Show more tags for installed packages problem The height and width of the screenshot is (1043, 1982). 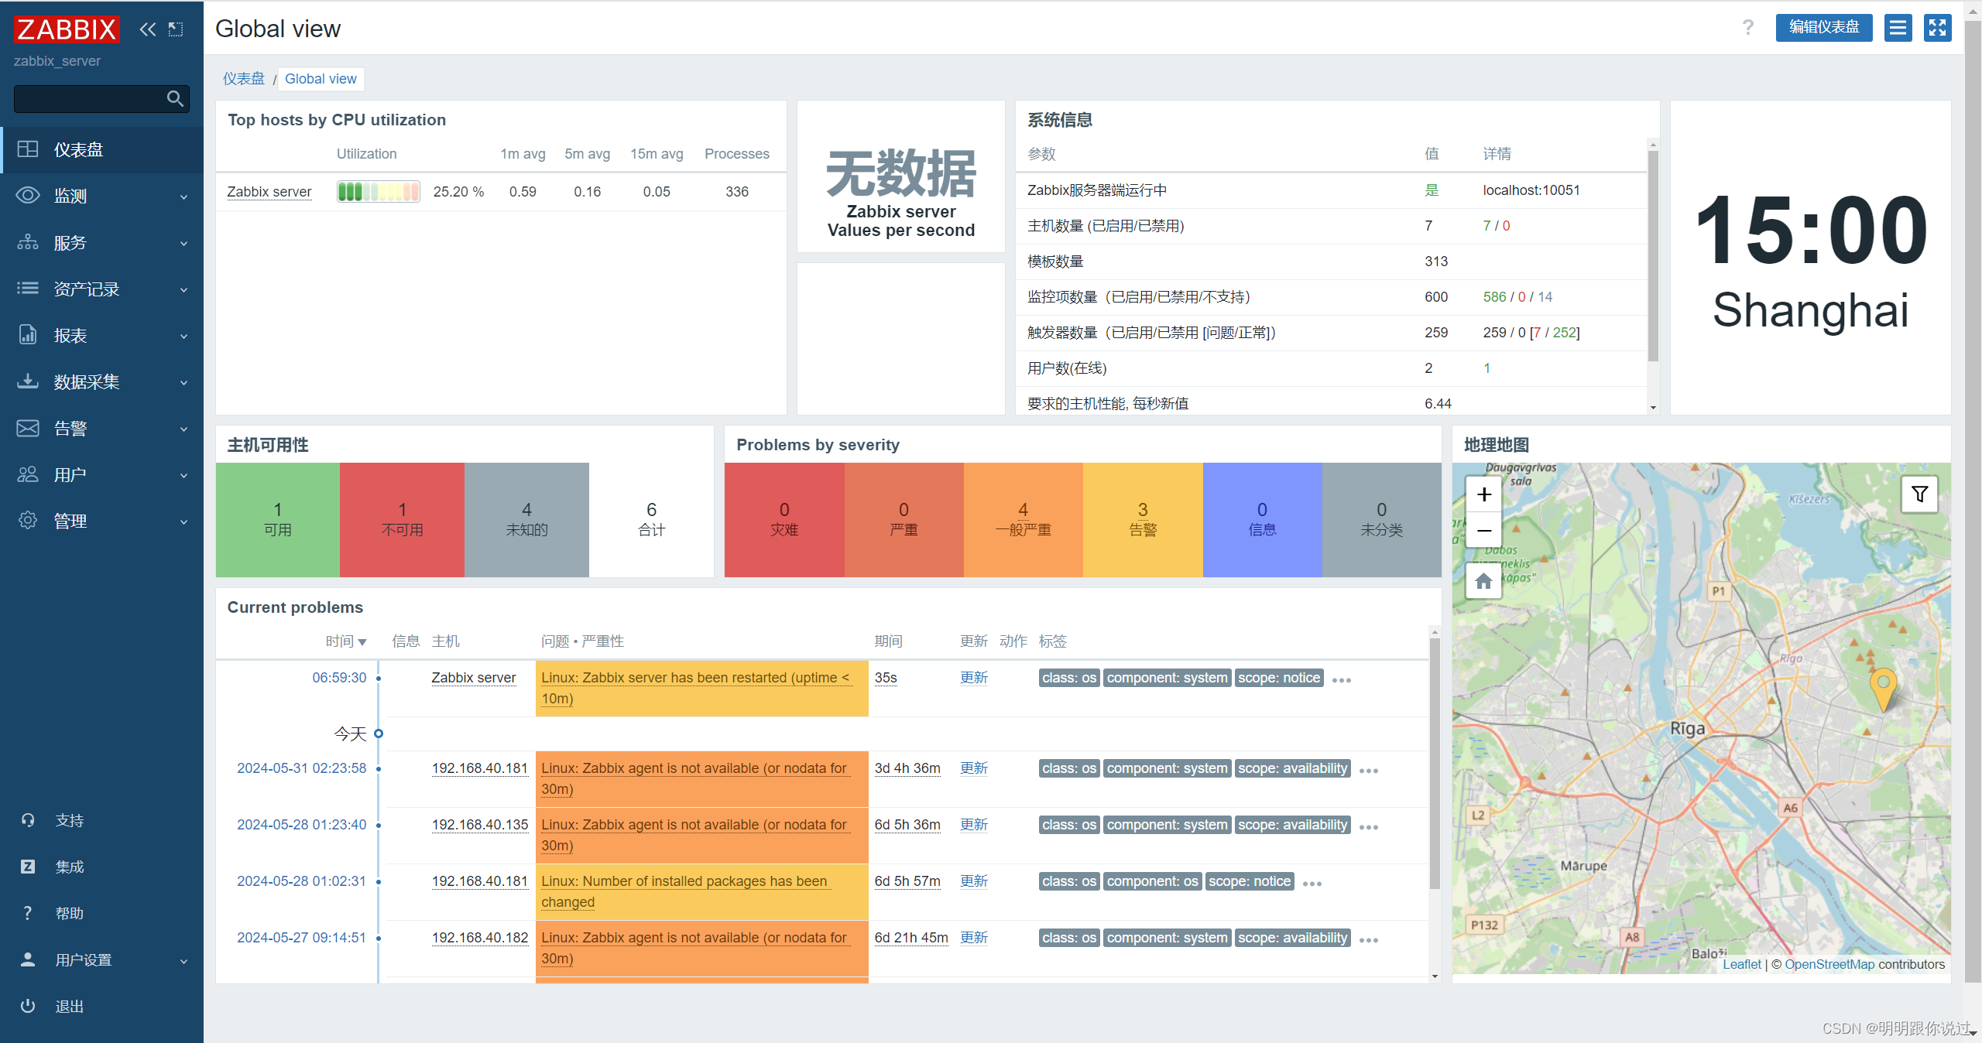point(1312,884)
